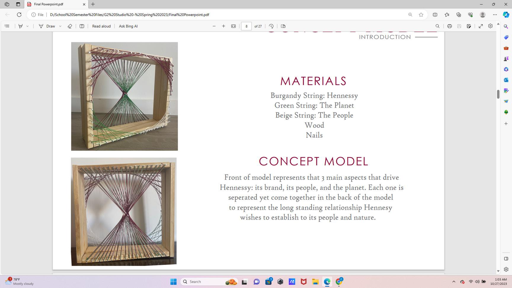The image size is (512, 288).
Task: Toggle Split screen in Edge
Action: click(x=435, y=15)
